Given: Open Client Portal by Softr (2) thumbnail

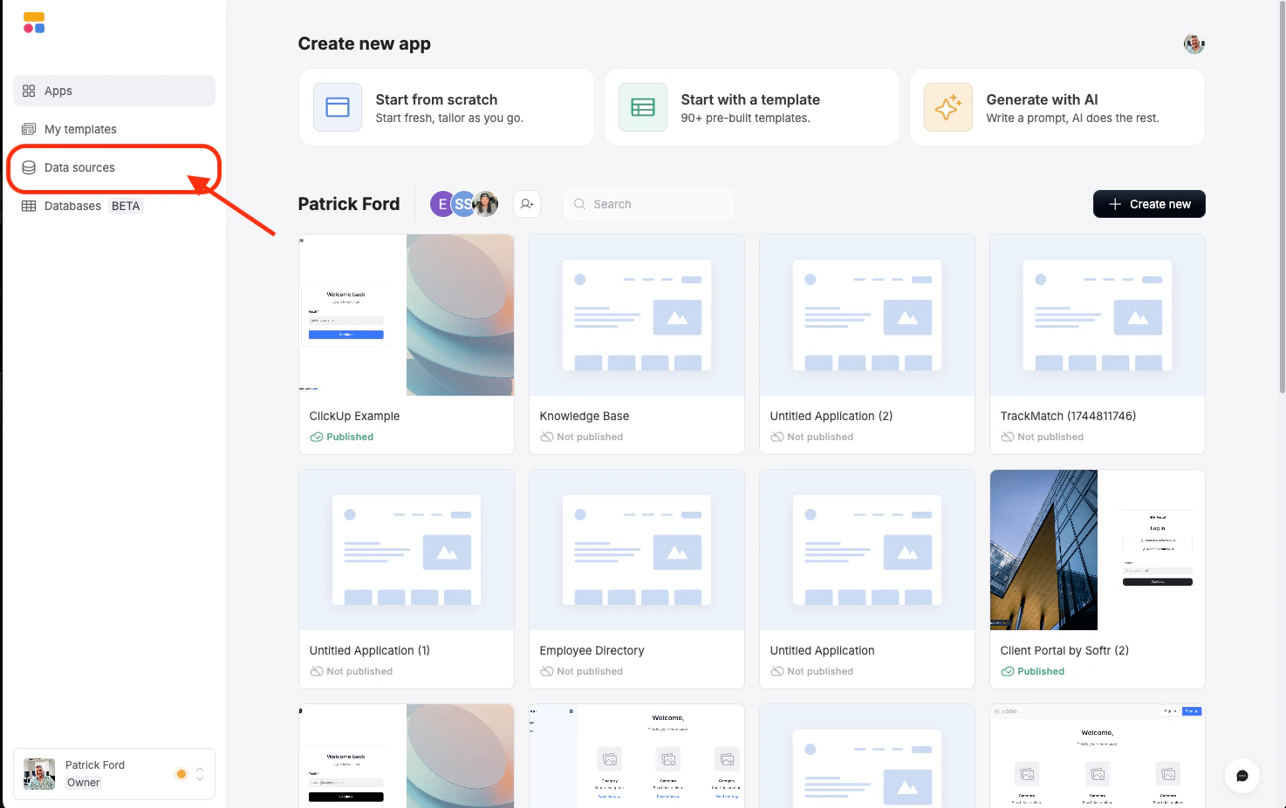Looking at the screenshot, I should [1098, 550].
